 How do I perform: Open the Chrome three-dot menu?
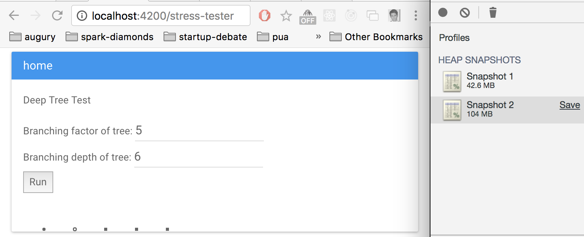(416, 15)
